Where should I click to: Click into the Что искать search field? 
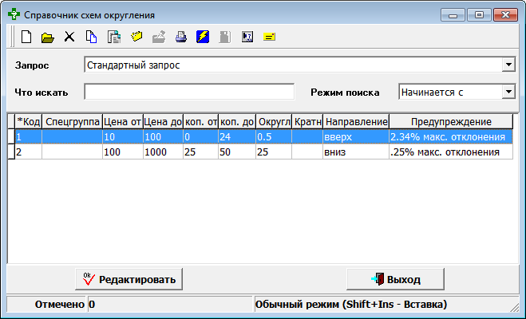tap(189, 92)
